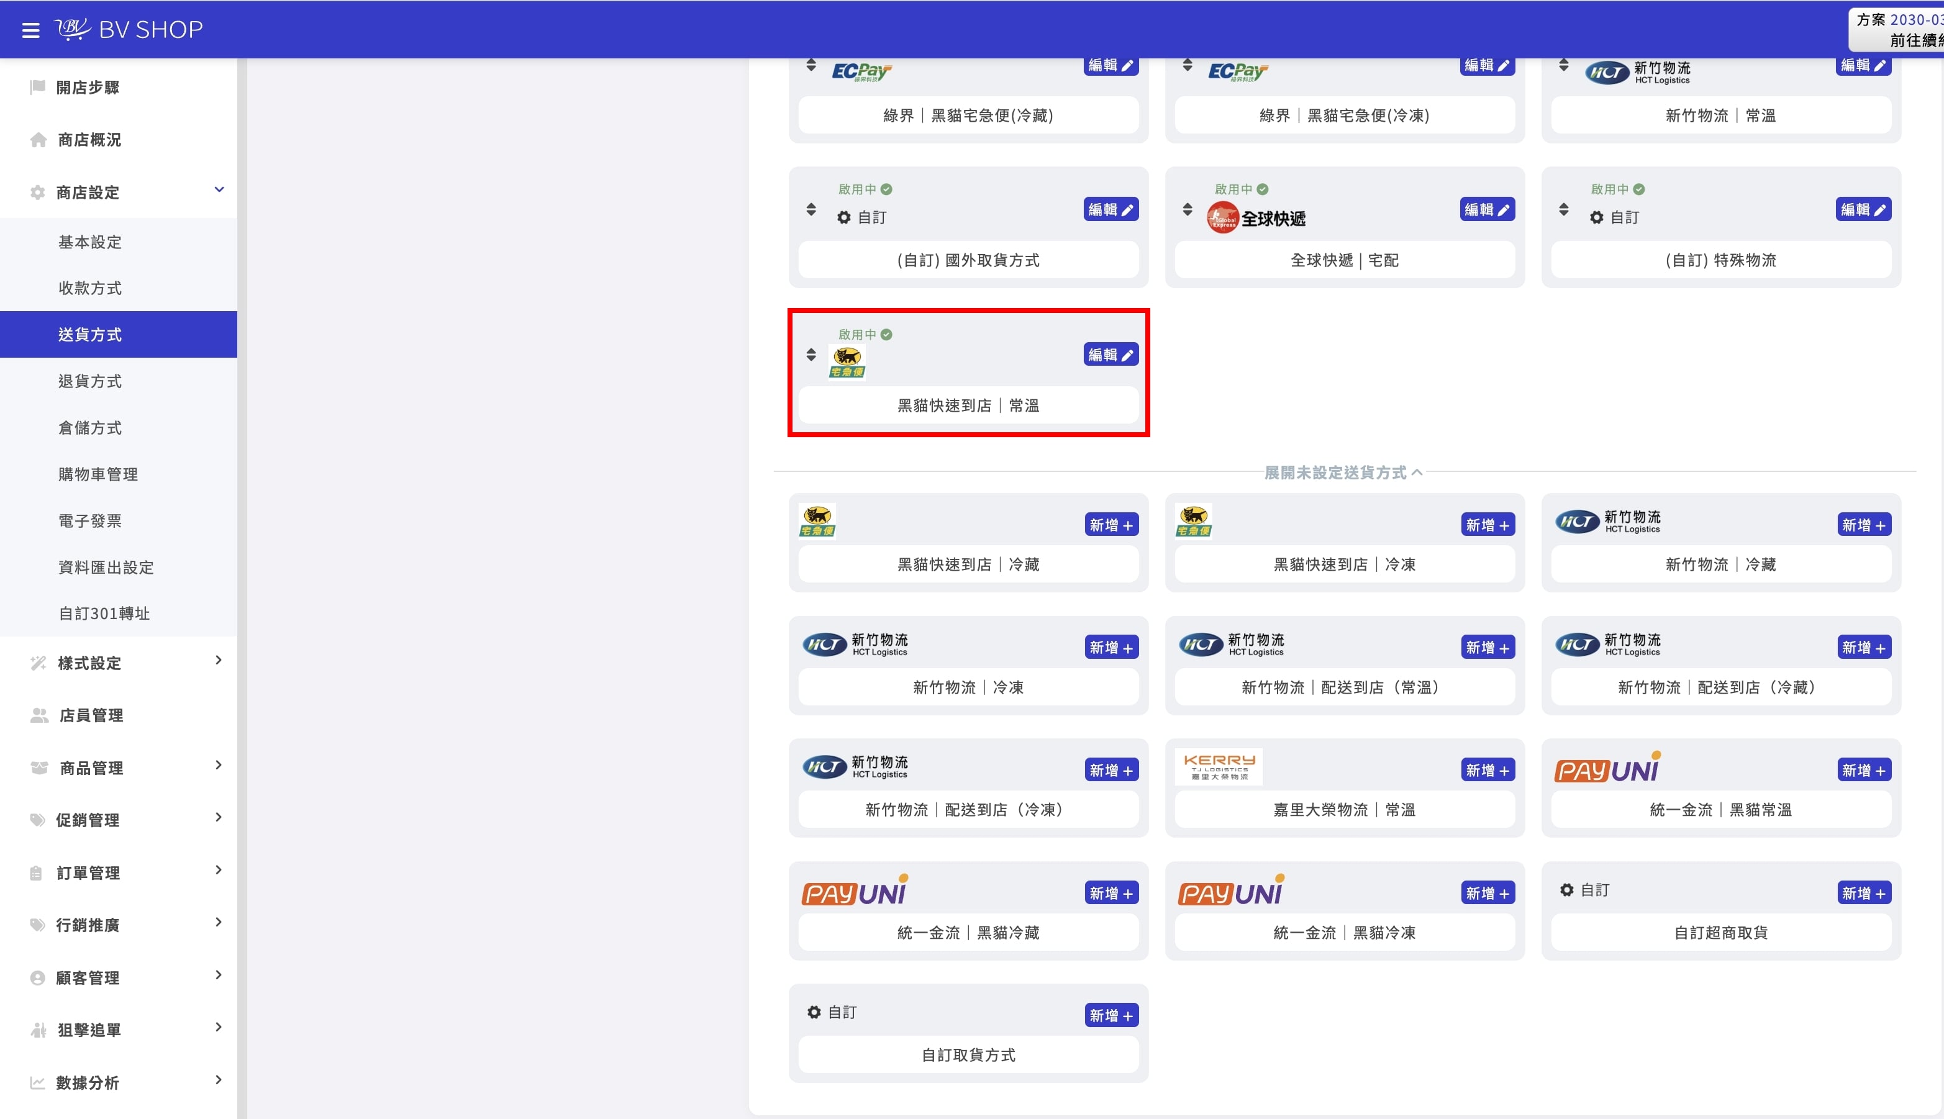This screenshot has height=1119, width=1944.
Task: Collapse the 商店設定 sidebar section
Action: tap(219, 190)
